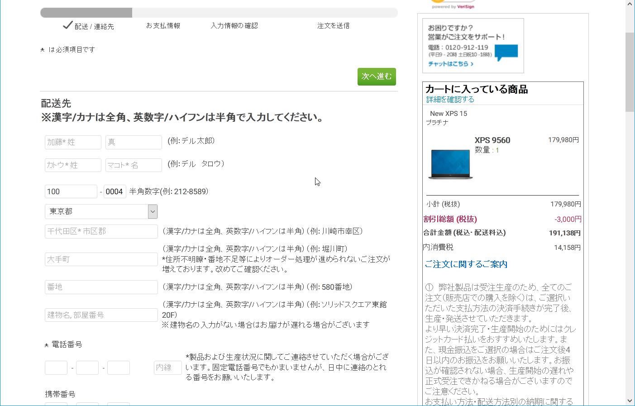635x406 pixels.
Task: Click postal code field containing 0004
Action: coord(115,191)
